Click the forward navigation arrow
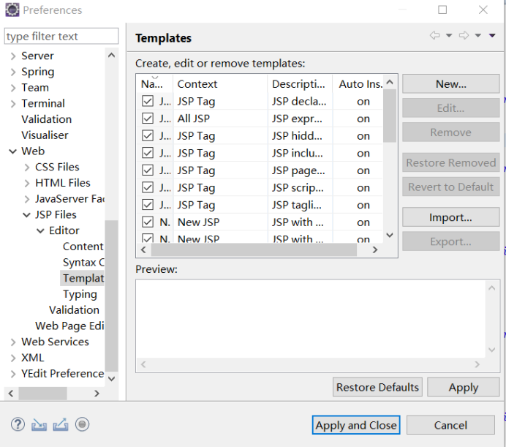Viewport: 506px width, 447px height. pyautogui.click(x=464, y=36)
